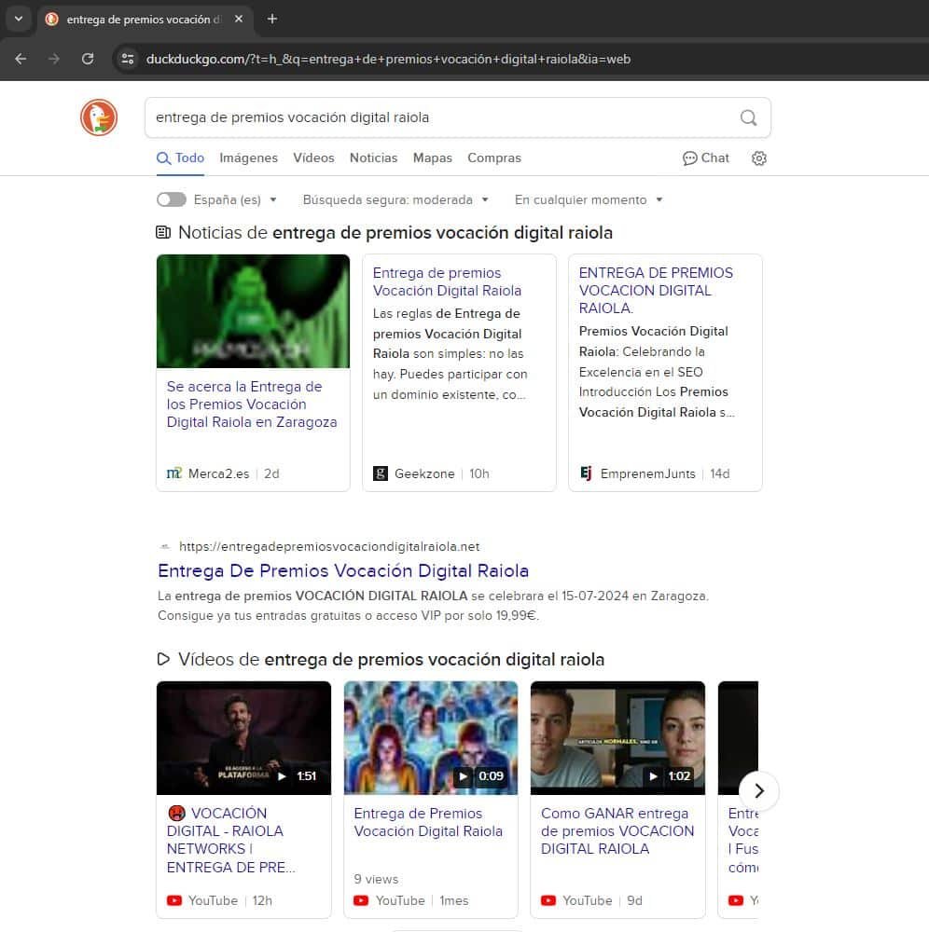929x932 pixels.
Task: Switch to Compras tab
Action: point(494,158)
